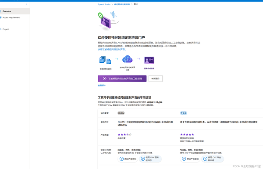Image resolution: width=263 pixels, height=169 pixels.
Task: Open the 神经网络定制声音 breadcrumb link
Action: coord(122,4)
